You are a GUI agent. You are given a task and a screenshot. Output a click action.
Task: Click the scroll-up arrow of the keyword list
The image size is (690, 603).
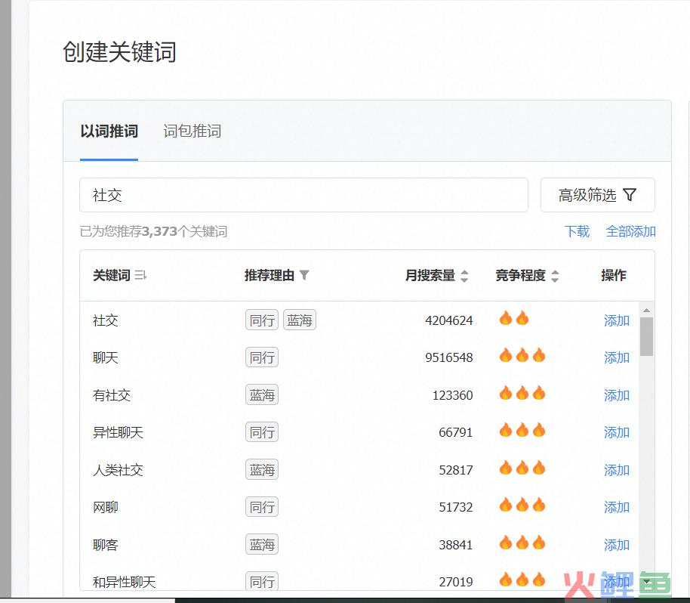646,311
